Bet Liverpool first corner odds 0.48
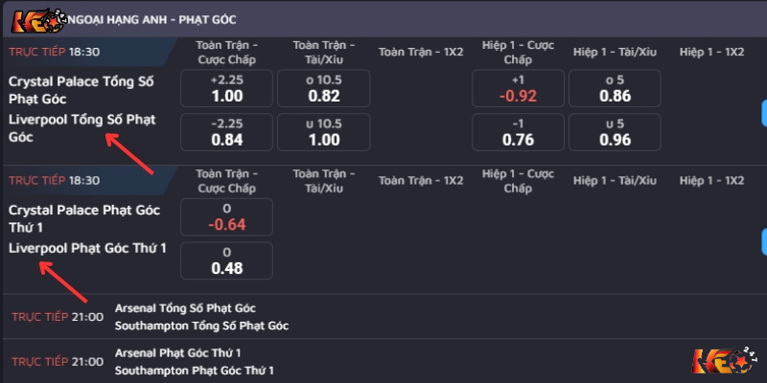This screenshot has width=767, height=383. click(226, 260)
